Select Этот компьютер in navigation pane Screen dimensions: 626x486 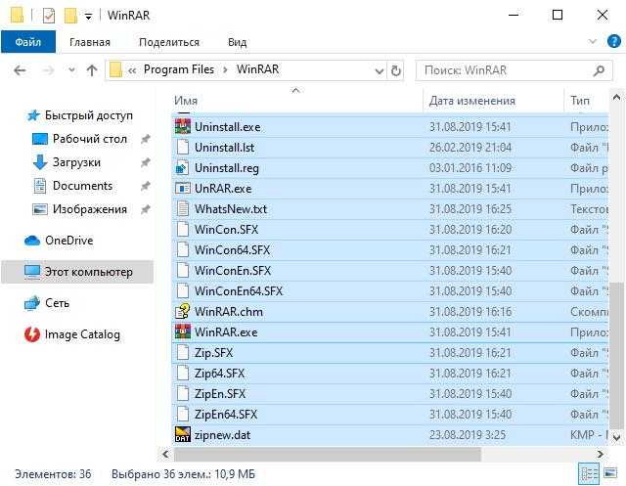pyautogui.click(x=77, y=272)
